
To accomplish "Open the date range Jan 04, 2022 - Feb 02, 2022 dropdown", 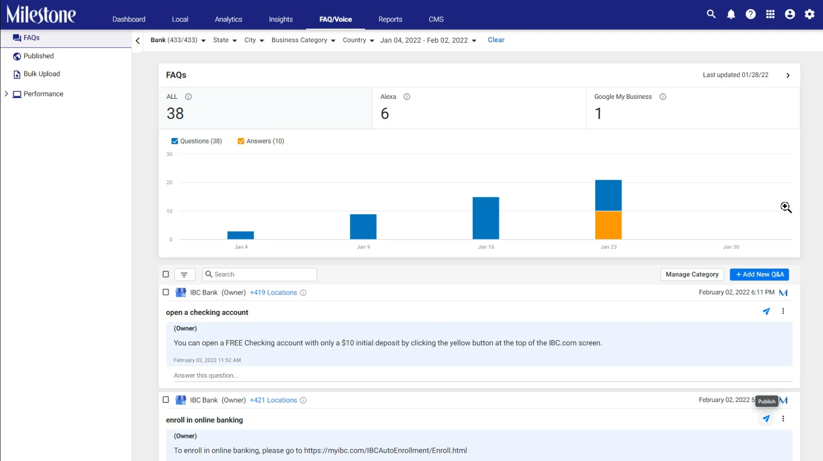I will click(x=428, y=40).
